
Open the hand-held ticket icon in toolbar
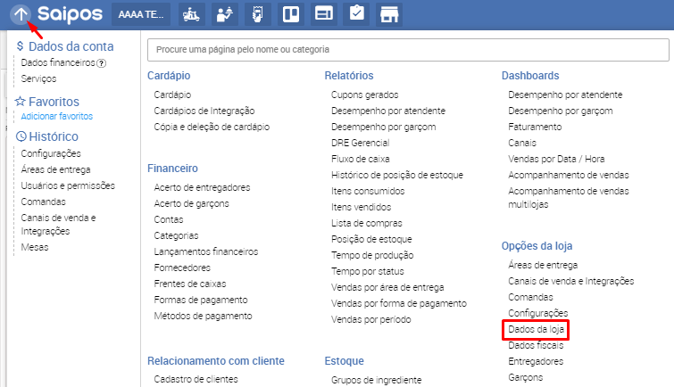pyautogui.click(x=257, y=14)
